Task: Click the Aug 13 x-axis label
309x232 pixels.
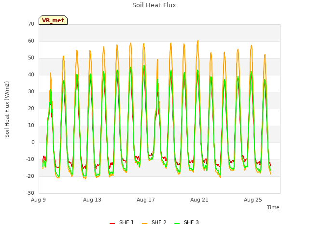Action: pyautogui.click(x=92, y=200)
